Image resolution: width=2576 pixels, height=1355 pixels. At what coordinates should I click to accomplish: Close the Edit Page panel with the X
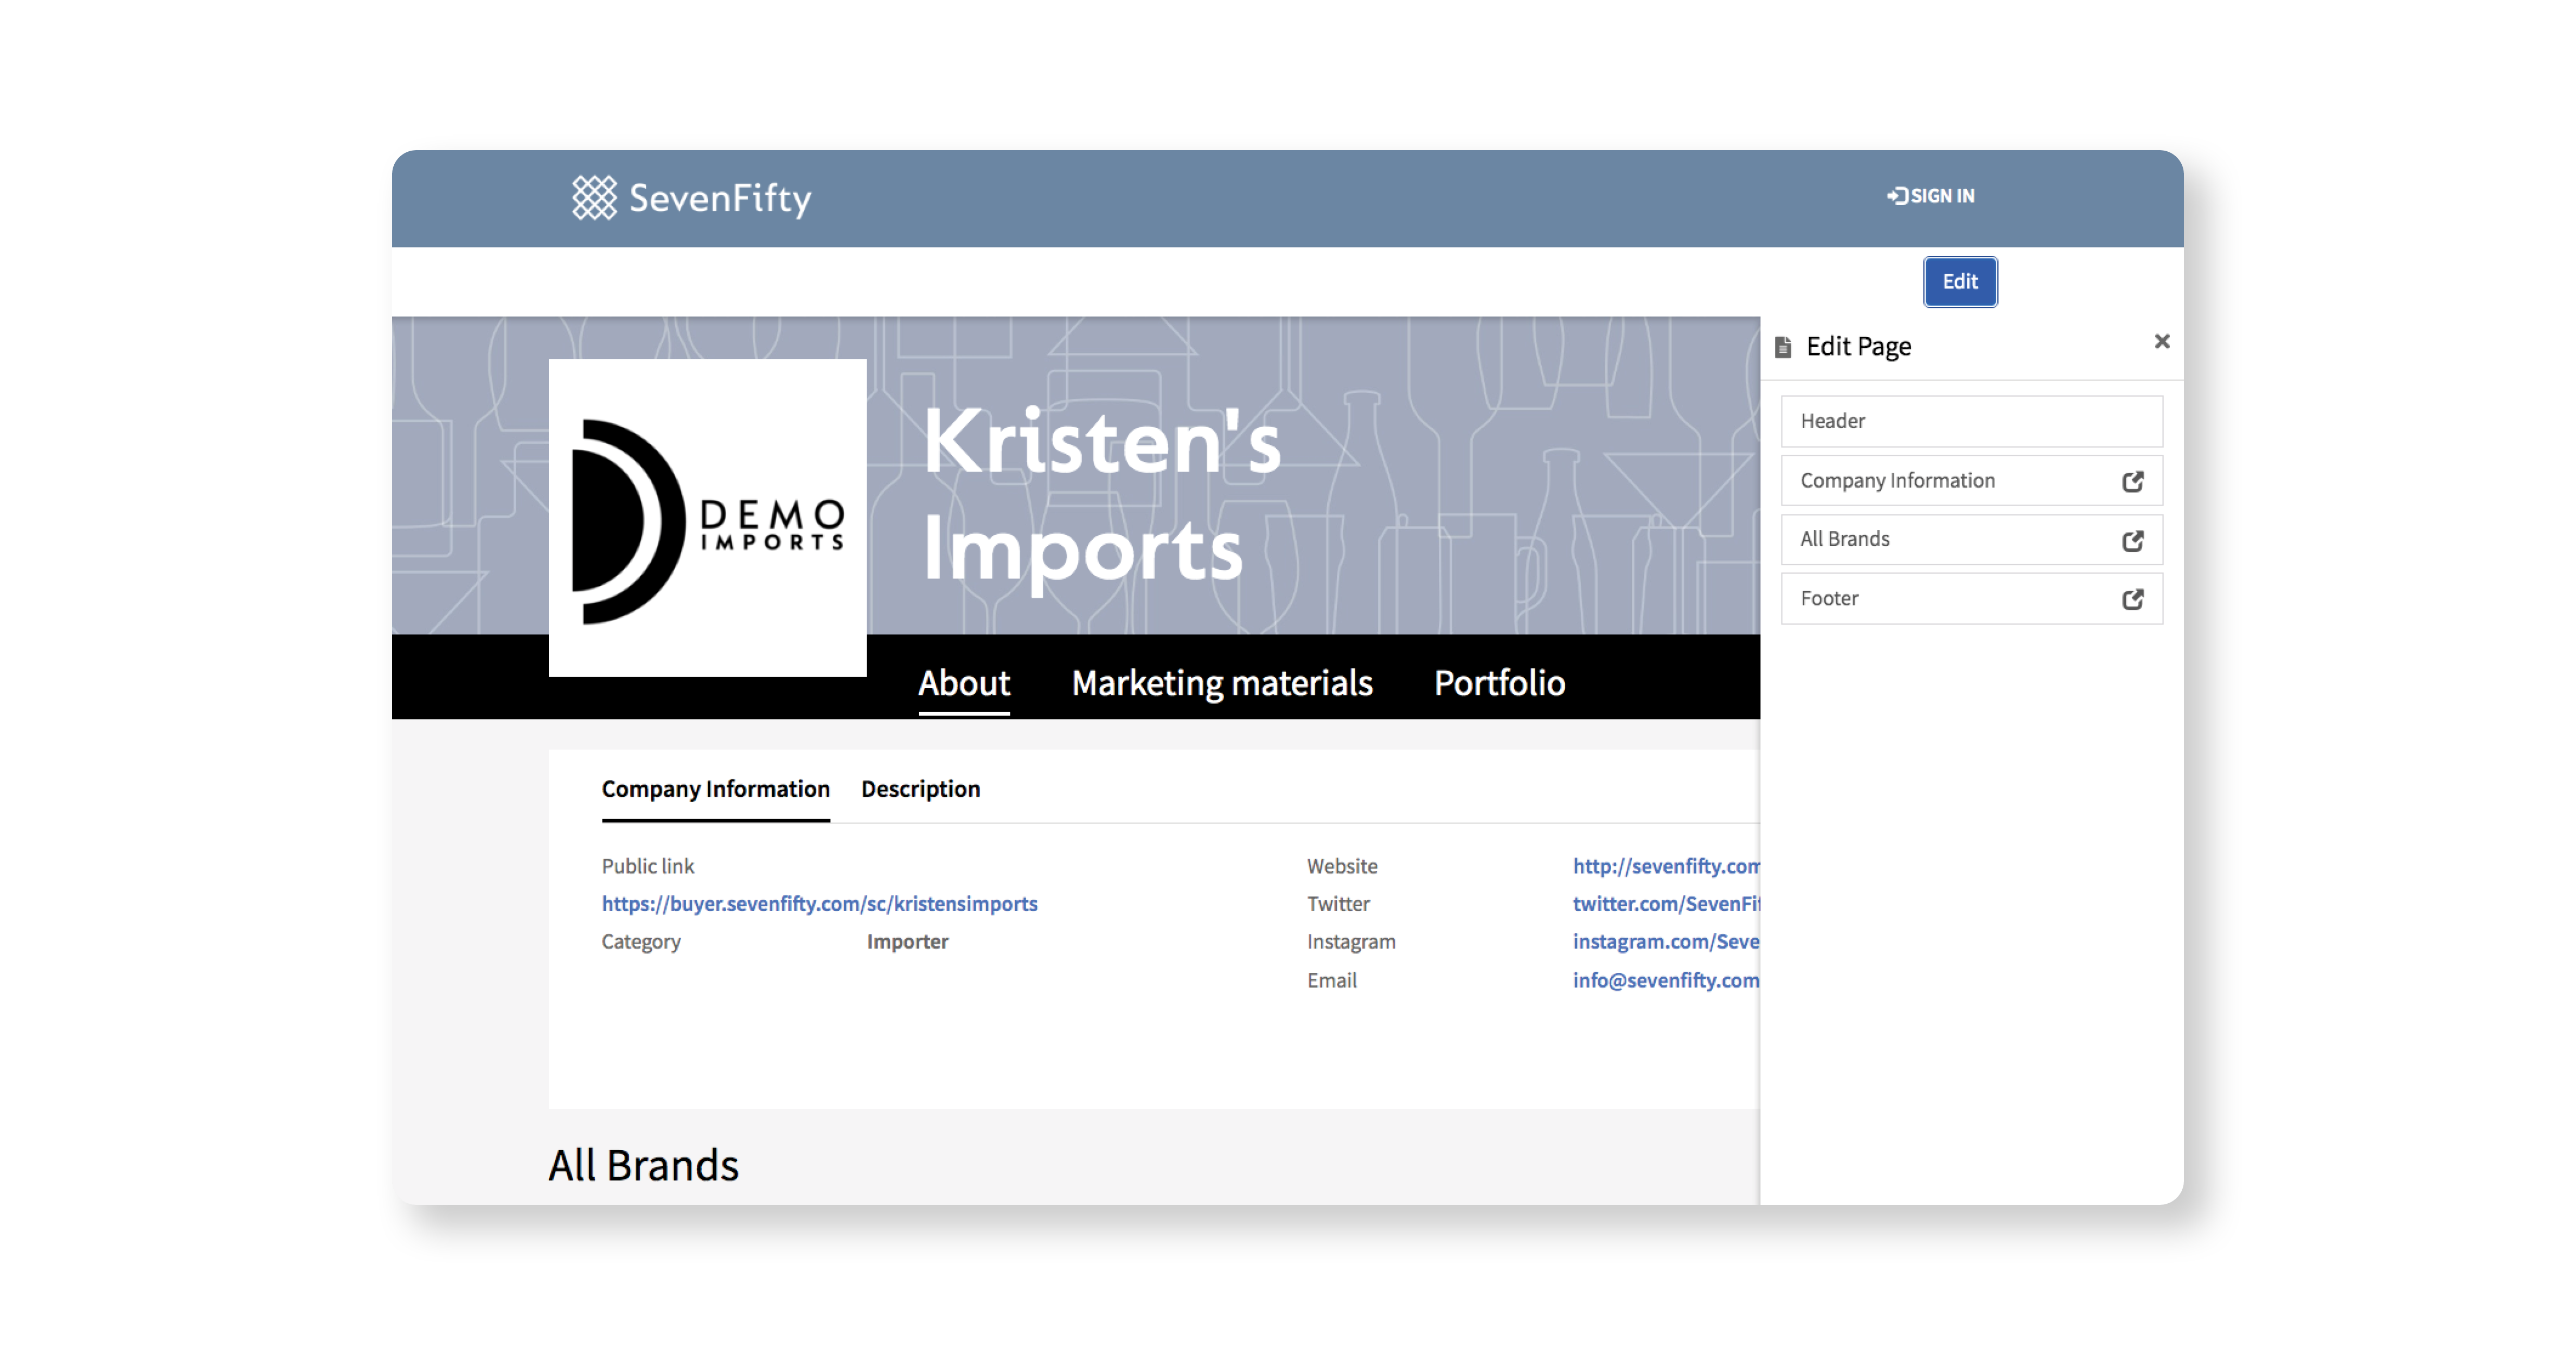coord(2163,342)
